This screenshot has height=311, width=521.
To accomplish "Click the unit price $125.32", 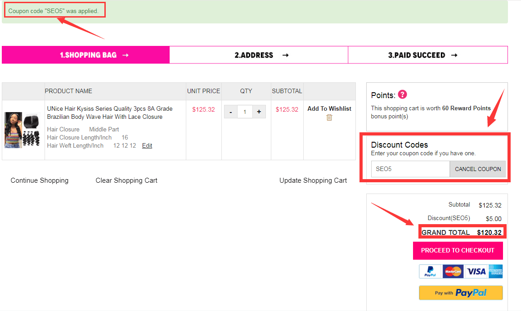I will 204,109.
